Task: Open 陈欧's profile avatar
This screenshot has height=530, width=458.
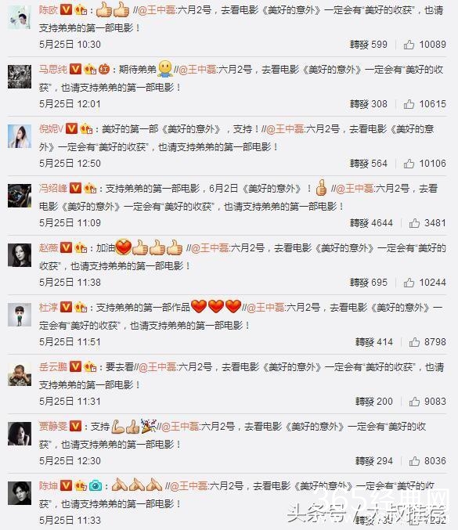Action: tap(20, 17)
